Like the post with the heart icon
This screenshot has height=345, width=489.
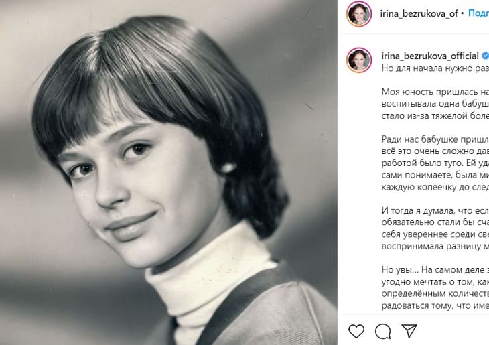(357, 330)
